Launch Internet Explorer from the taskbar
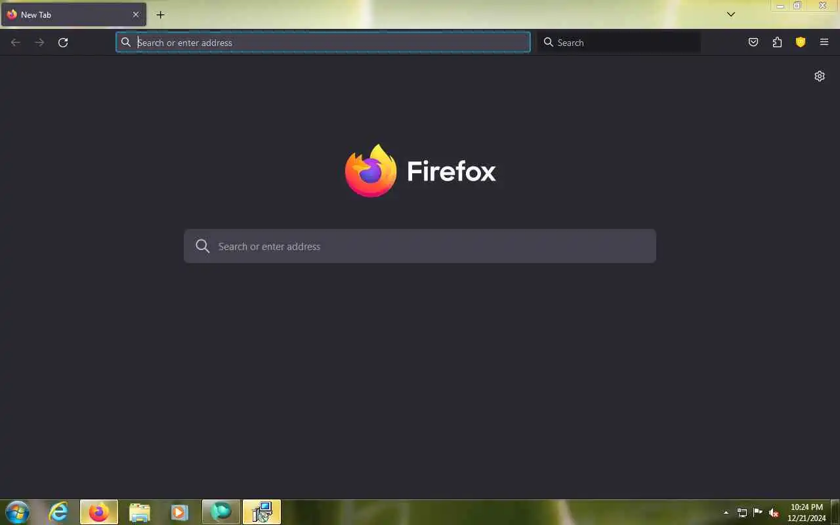Viewport: 840px width, 525px height. [58, 513]
